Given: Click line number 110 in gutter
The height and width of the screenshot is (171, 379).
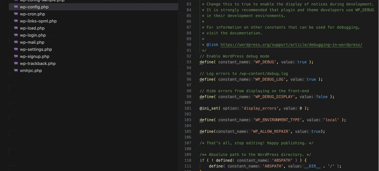Looking at the screenshot, I should pos(188,160).
